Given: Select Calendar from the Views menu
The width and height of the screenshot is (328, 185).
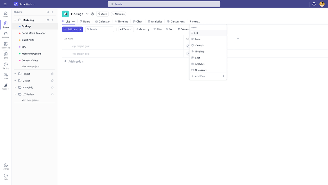Looking at the screenshot, I should click(199, 45).
